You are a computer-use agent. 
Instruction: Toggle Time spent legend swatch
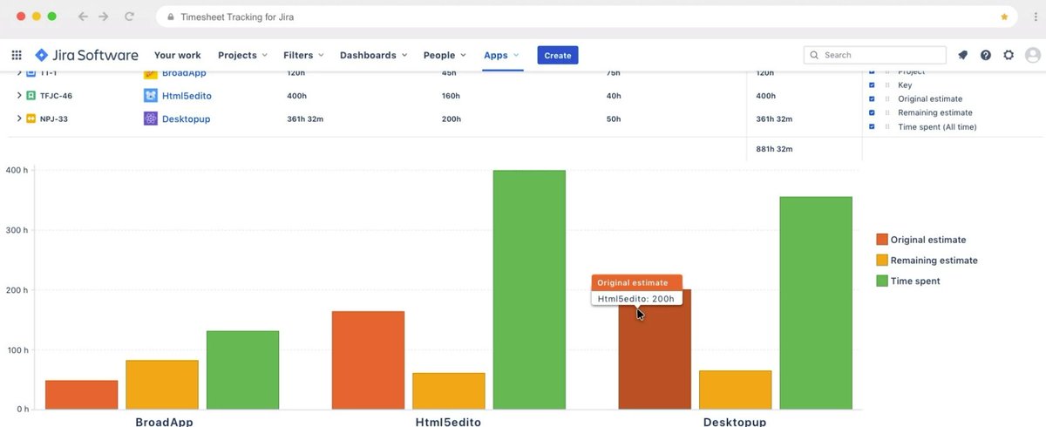[x=881, y=281]
